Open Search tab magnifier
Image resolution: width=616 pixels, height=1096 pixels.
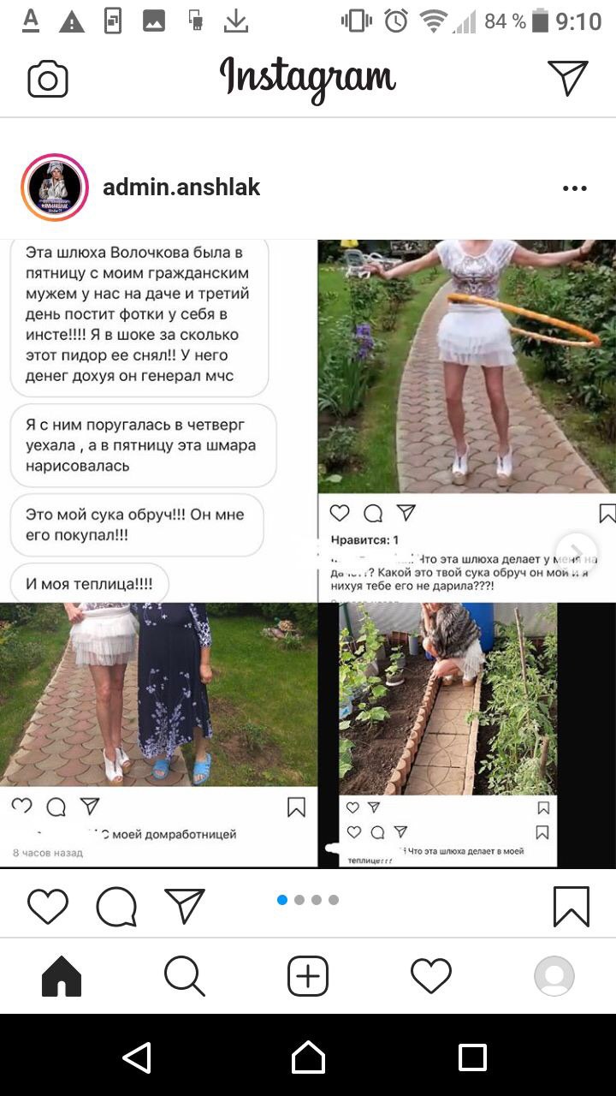click(185, 976)
